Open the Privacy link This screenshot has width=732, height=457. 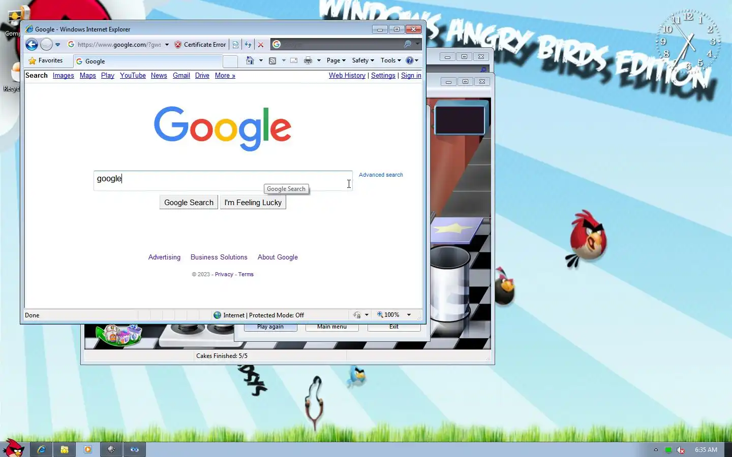pos(224,274)
